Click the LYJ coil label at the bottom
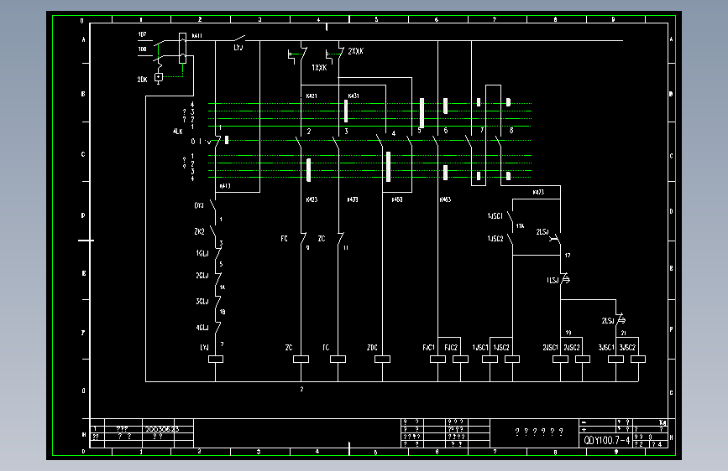 coord(204,347)
